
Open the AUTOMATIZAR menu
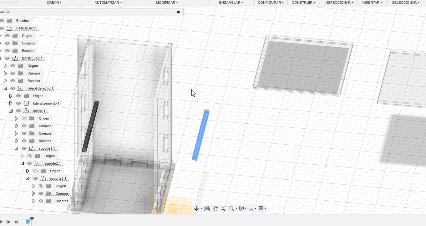(x=108, y=3)
